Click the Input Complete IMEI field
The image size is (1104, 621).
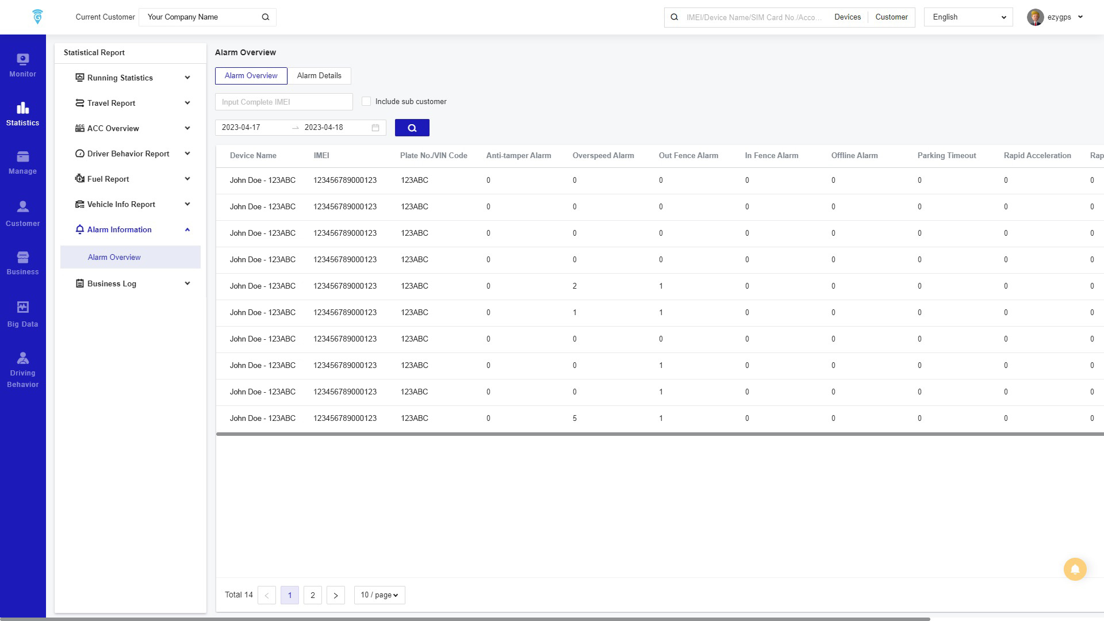pos(283,102)
